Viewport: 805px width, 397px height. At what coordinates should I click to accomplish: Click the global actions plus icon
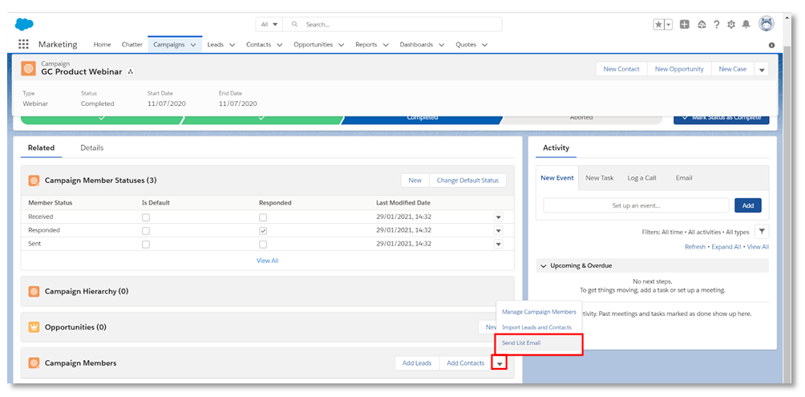[x=685, y=24]
